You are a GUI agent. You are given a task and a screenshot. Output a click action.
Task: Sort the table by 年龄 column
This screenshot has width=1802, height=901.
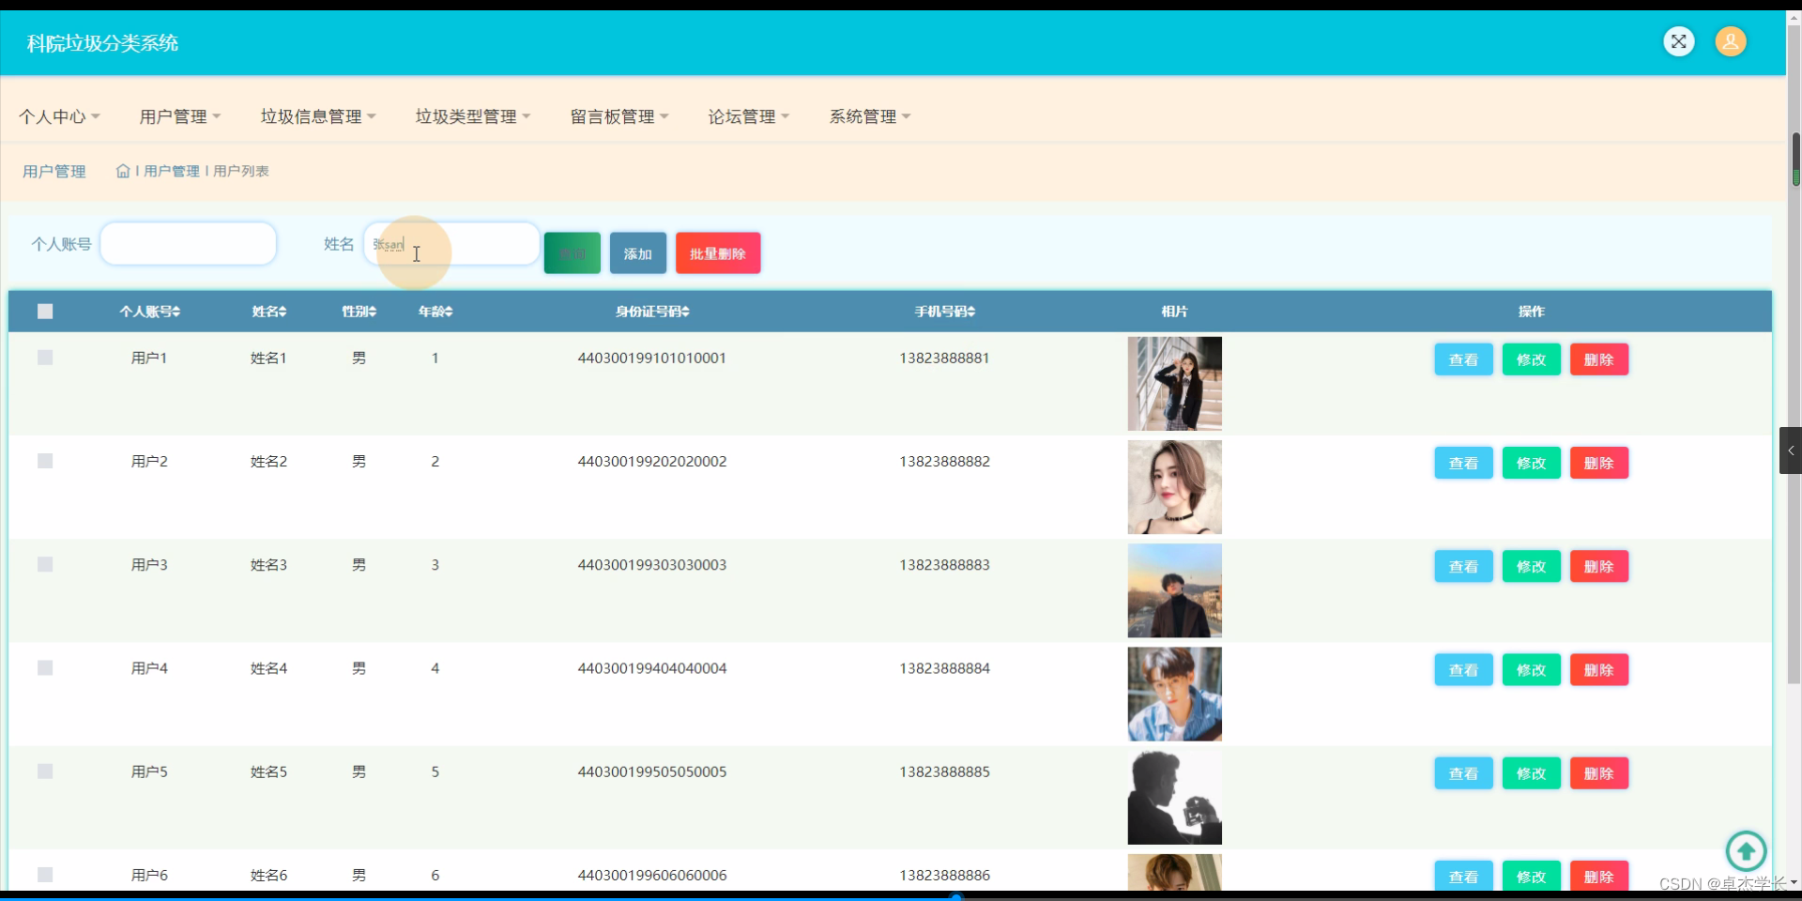tap(435, 311)
